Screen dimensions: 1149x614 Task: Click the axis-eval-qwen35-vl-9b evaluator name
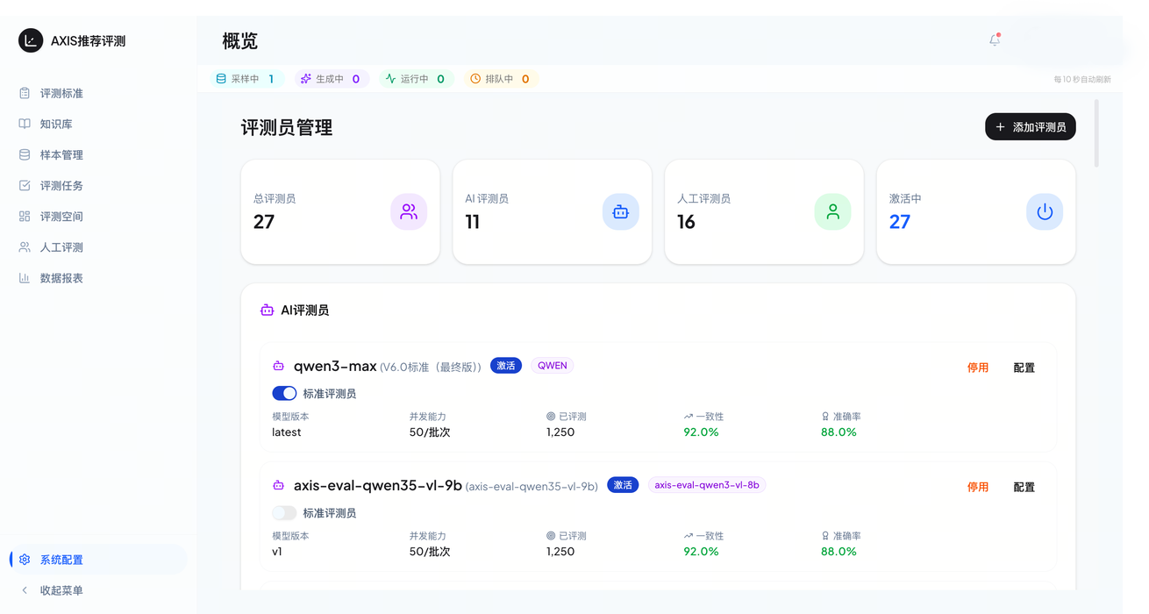click(x=378, y=485)
